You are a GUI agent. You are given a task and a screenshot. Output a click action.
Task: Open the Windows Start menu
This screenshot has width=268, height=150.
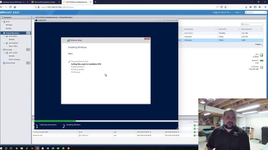click(x=1, y=148)
